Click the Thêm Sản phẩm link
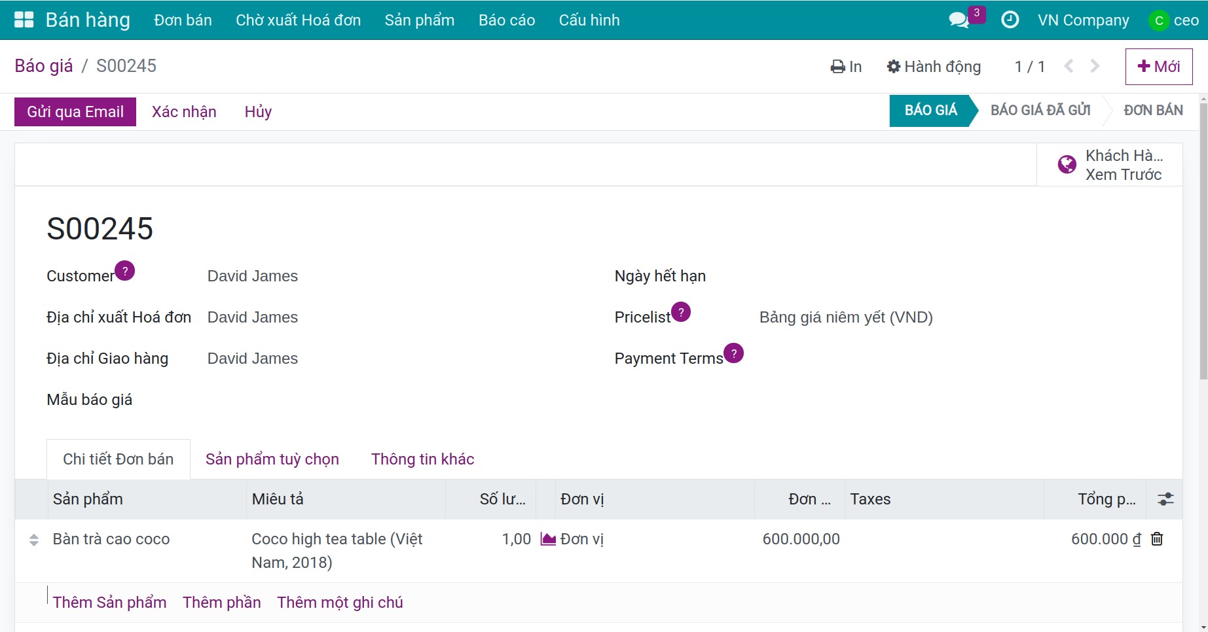 (x=109, y=603)
